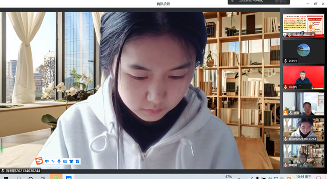Select 刘汐月 participant tile
327x179 pixels.
303,52
